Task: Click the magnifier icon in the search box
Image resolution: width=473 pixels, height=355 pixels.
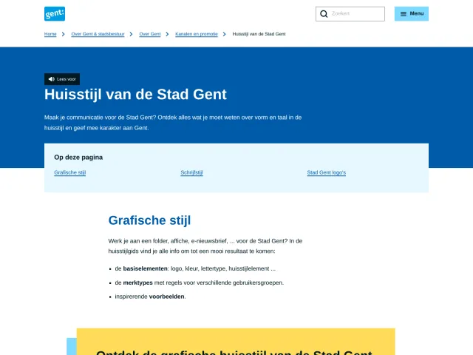Action: pyautogui.click(x=324, y=14)
